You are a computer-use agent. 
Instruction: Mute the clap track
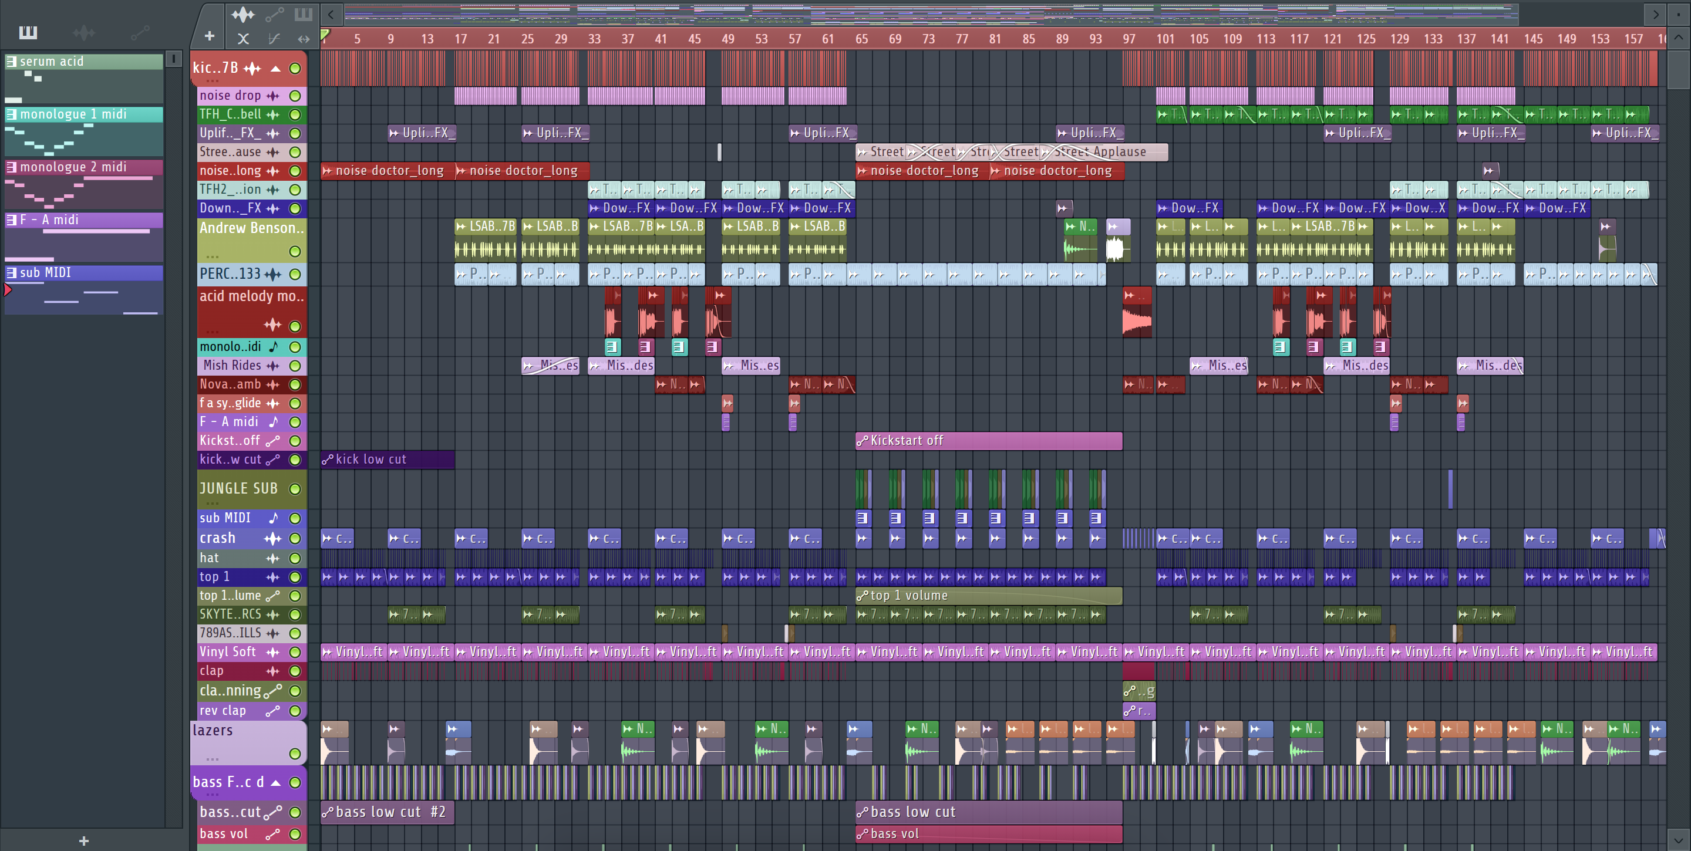(x=295, y=671)
